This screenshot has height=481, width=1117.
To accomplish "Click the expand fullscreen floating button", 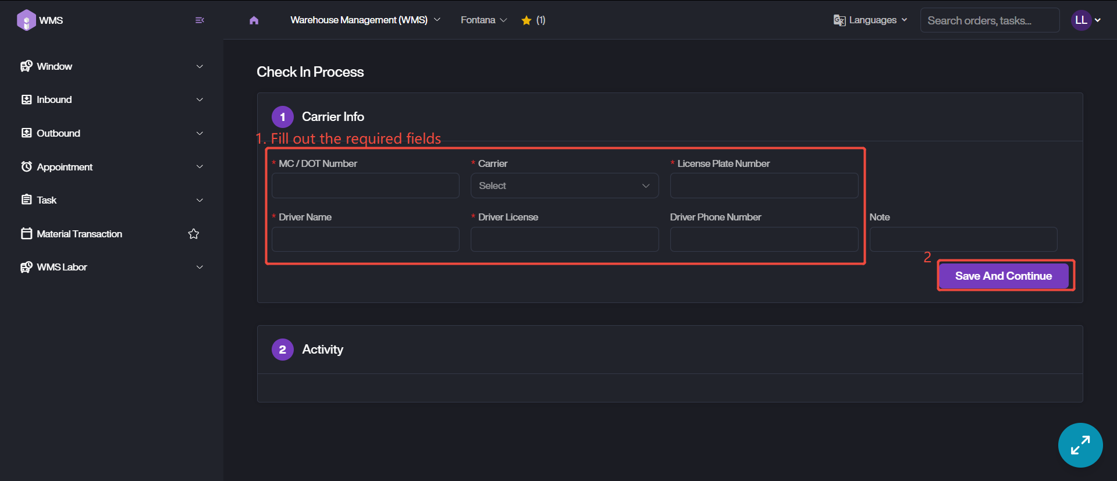I will click(1080, 445).
